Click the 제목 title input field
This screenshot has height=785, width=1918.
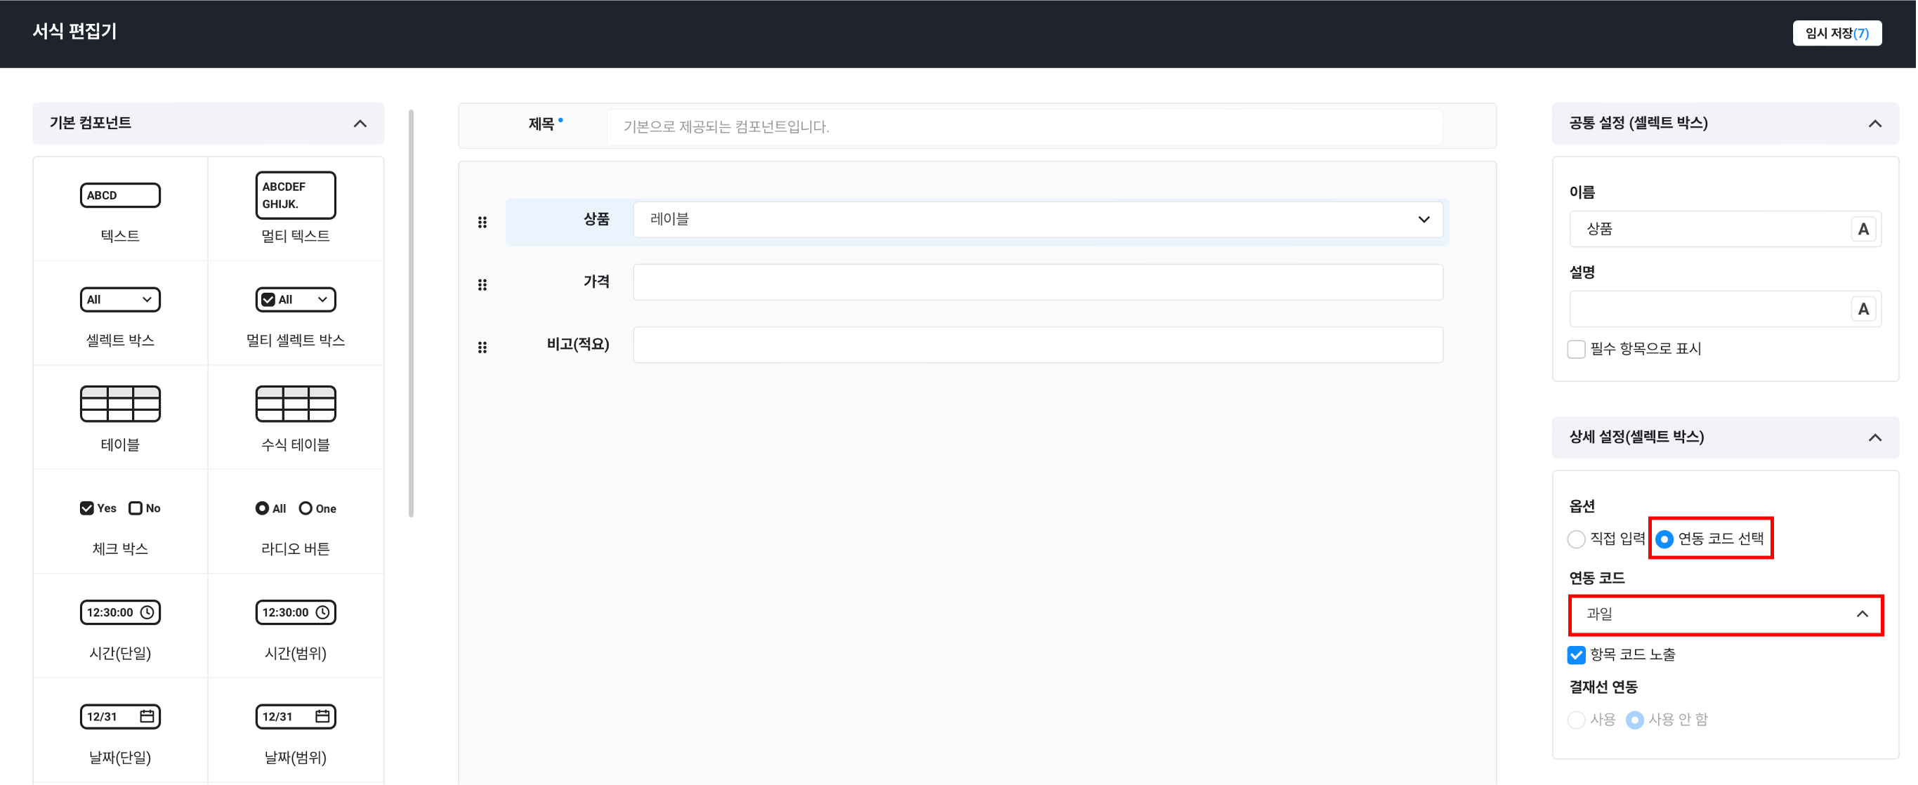pyautogui.click(x=1024, y=126)
